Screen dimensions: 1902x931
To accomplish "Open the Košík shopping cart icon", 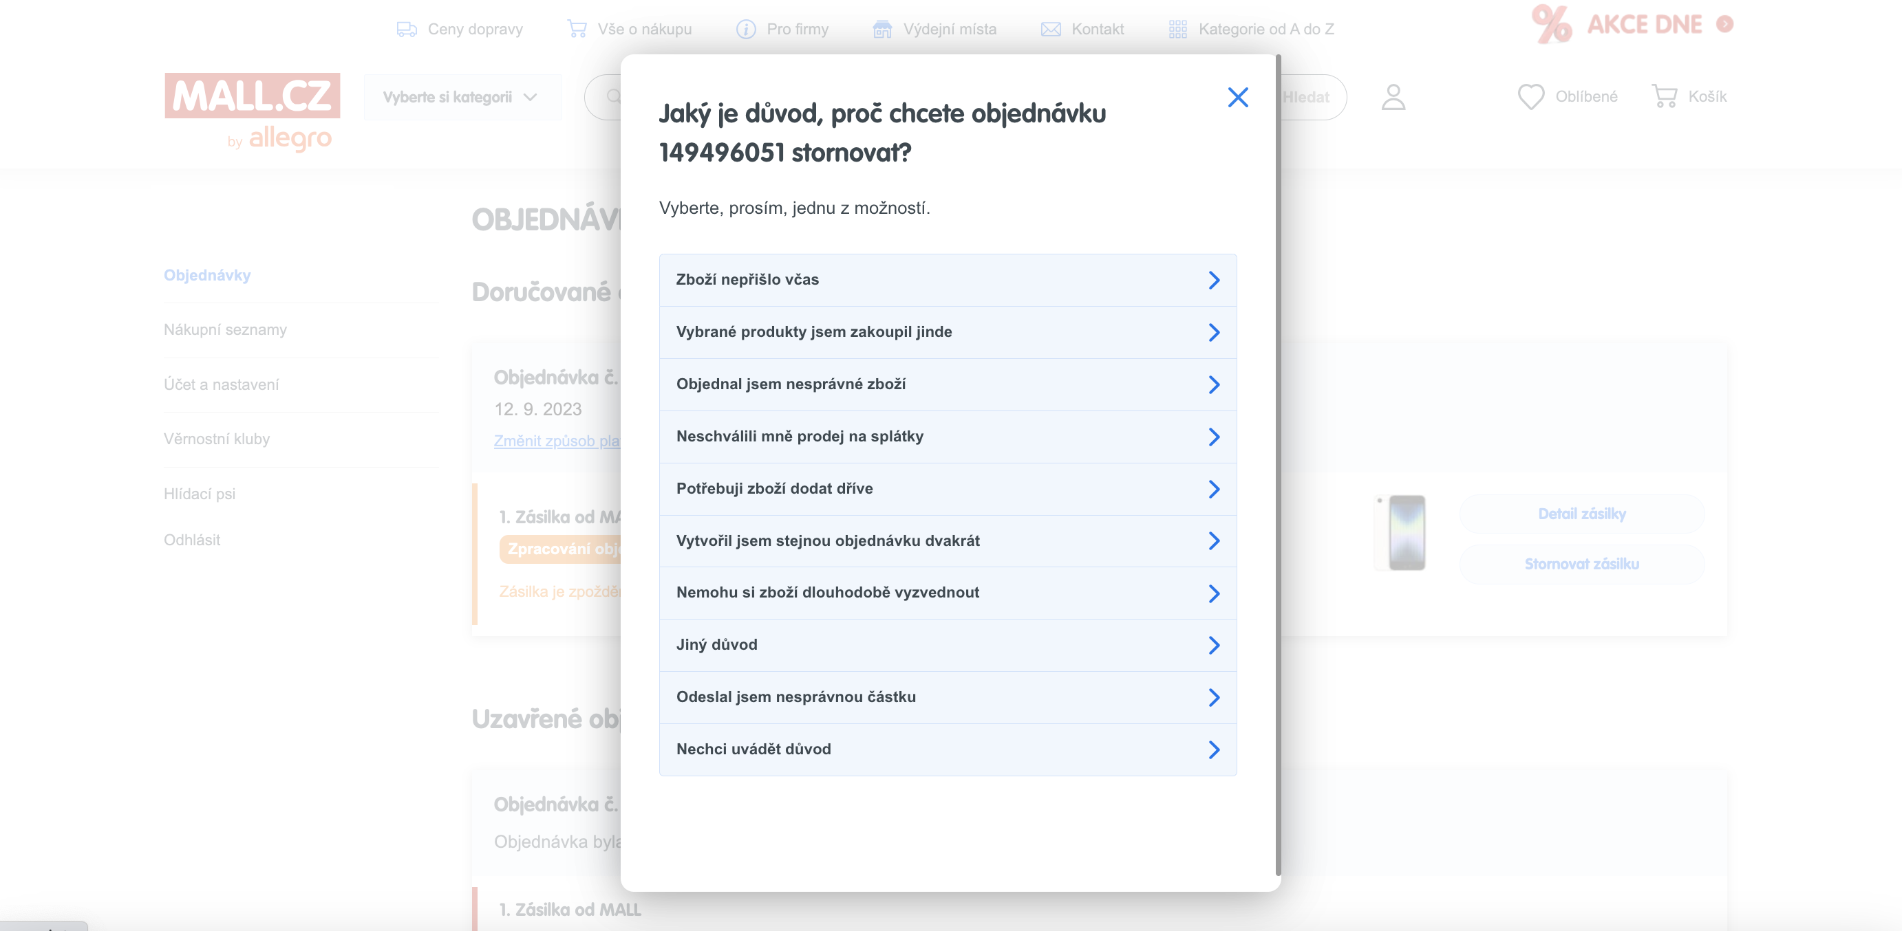I will (x=1664, y=97).
